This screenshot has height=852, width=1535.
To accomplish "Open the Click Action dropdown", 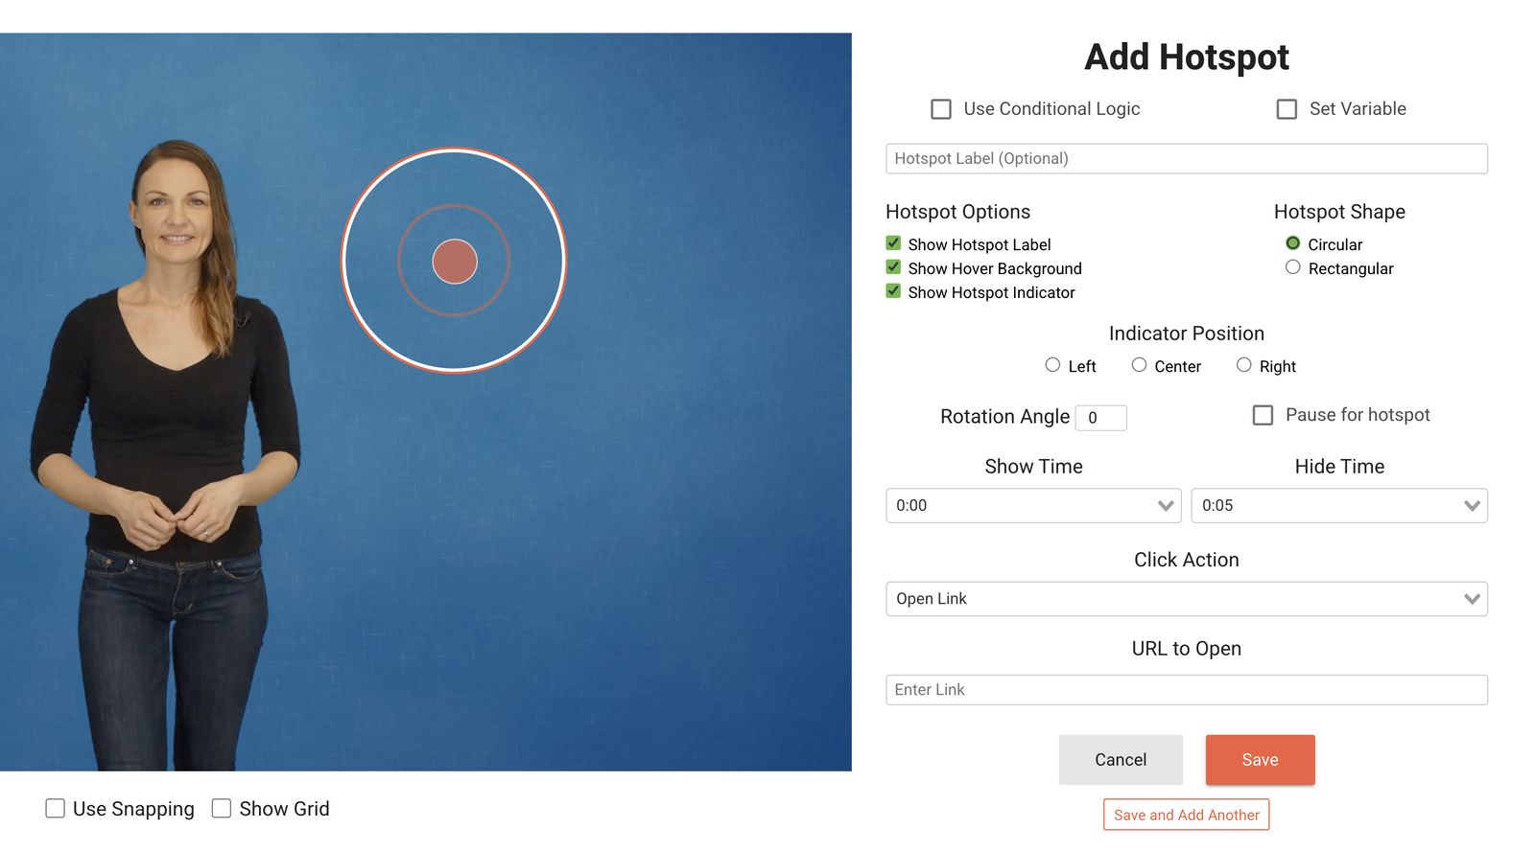I will tap(1186, 599).
